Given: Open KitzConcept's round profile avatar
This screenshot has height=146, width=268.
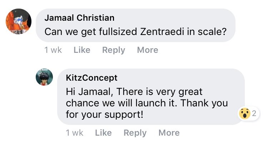Looking at the screenshot, I should (x=44, y=77).
